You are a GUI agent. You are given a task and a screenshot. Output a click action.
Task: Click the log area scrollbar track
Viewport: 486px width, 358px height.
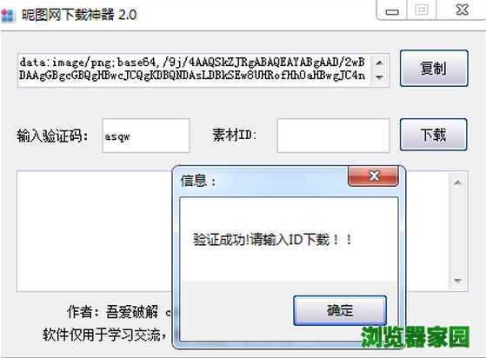tap(458, 232)
